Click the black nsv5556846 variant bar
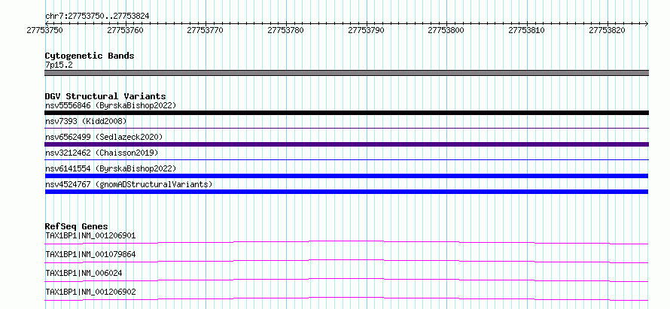Screen dimensions: 670x309 [x=346, y=113]
